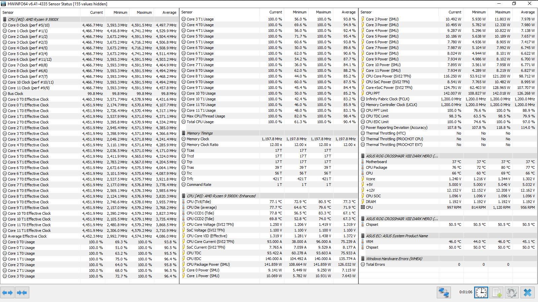Select the CPU Package Power (SMU) row
This screenshot has width=538, height=302.
point(268,264)
